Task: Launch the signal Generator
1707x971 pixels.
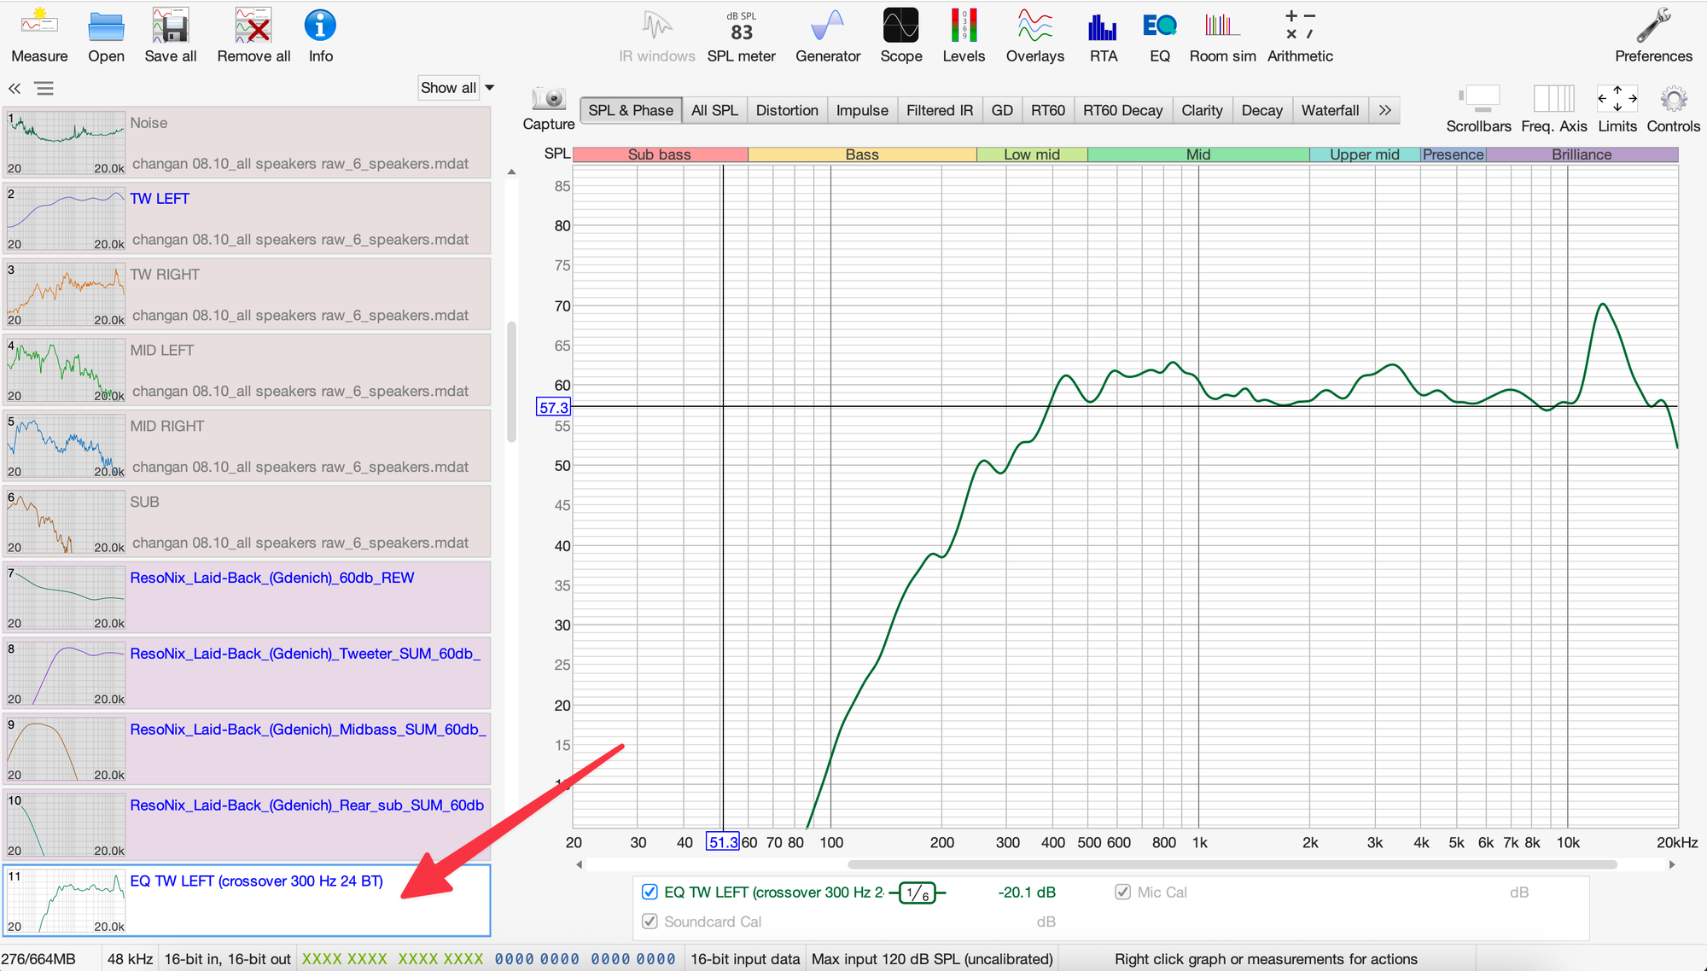Action: click(827, 36)
